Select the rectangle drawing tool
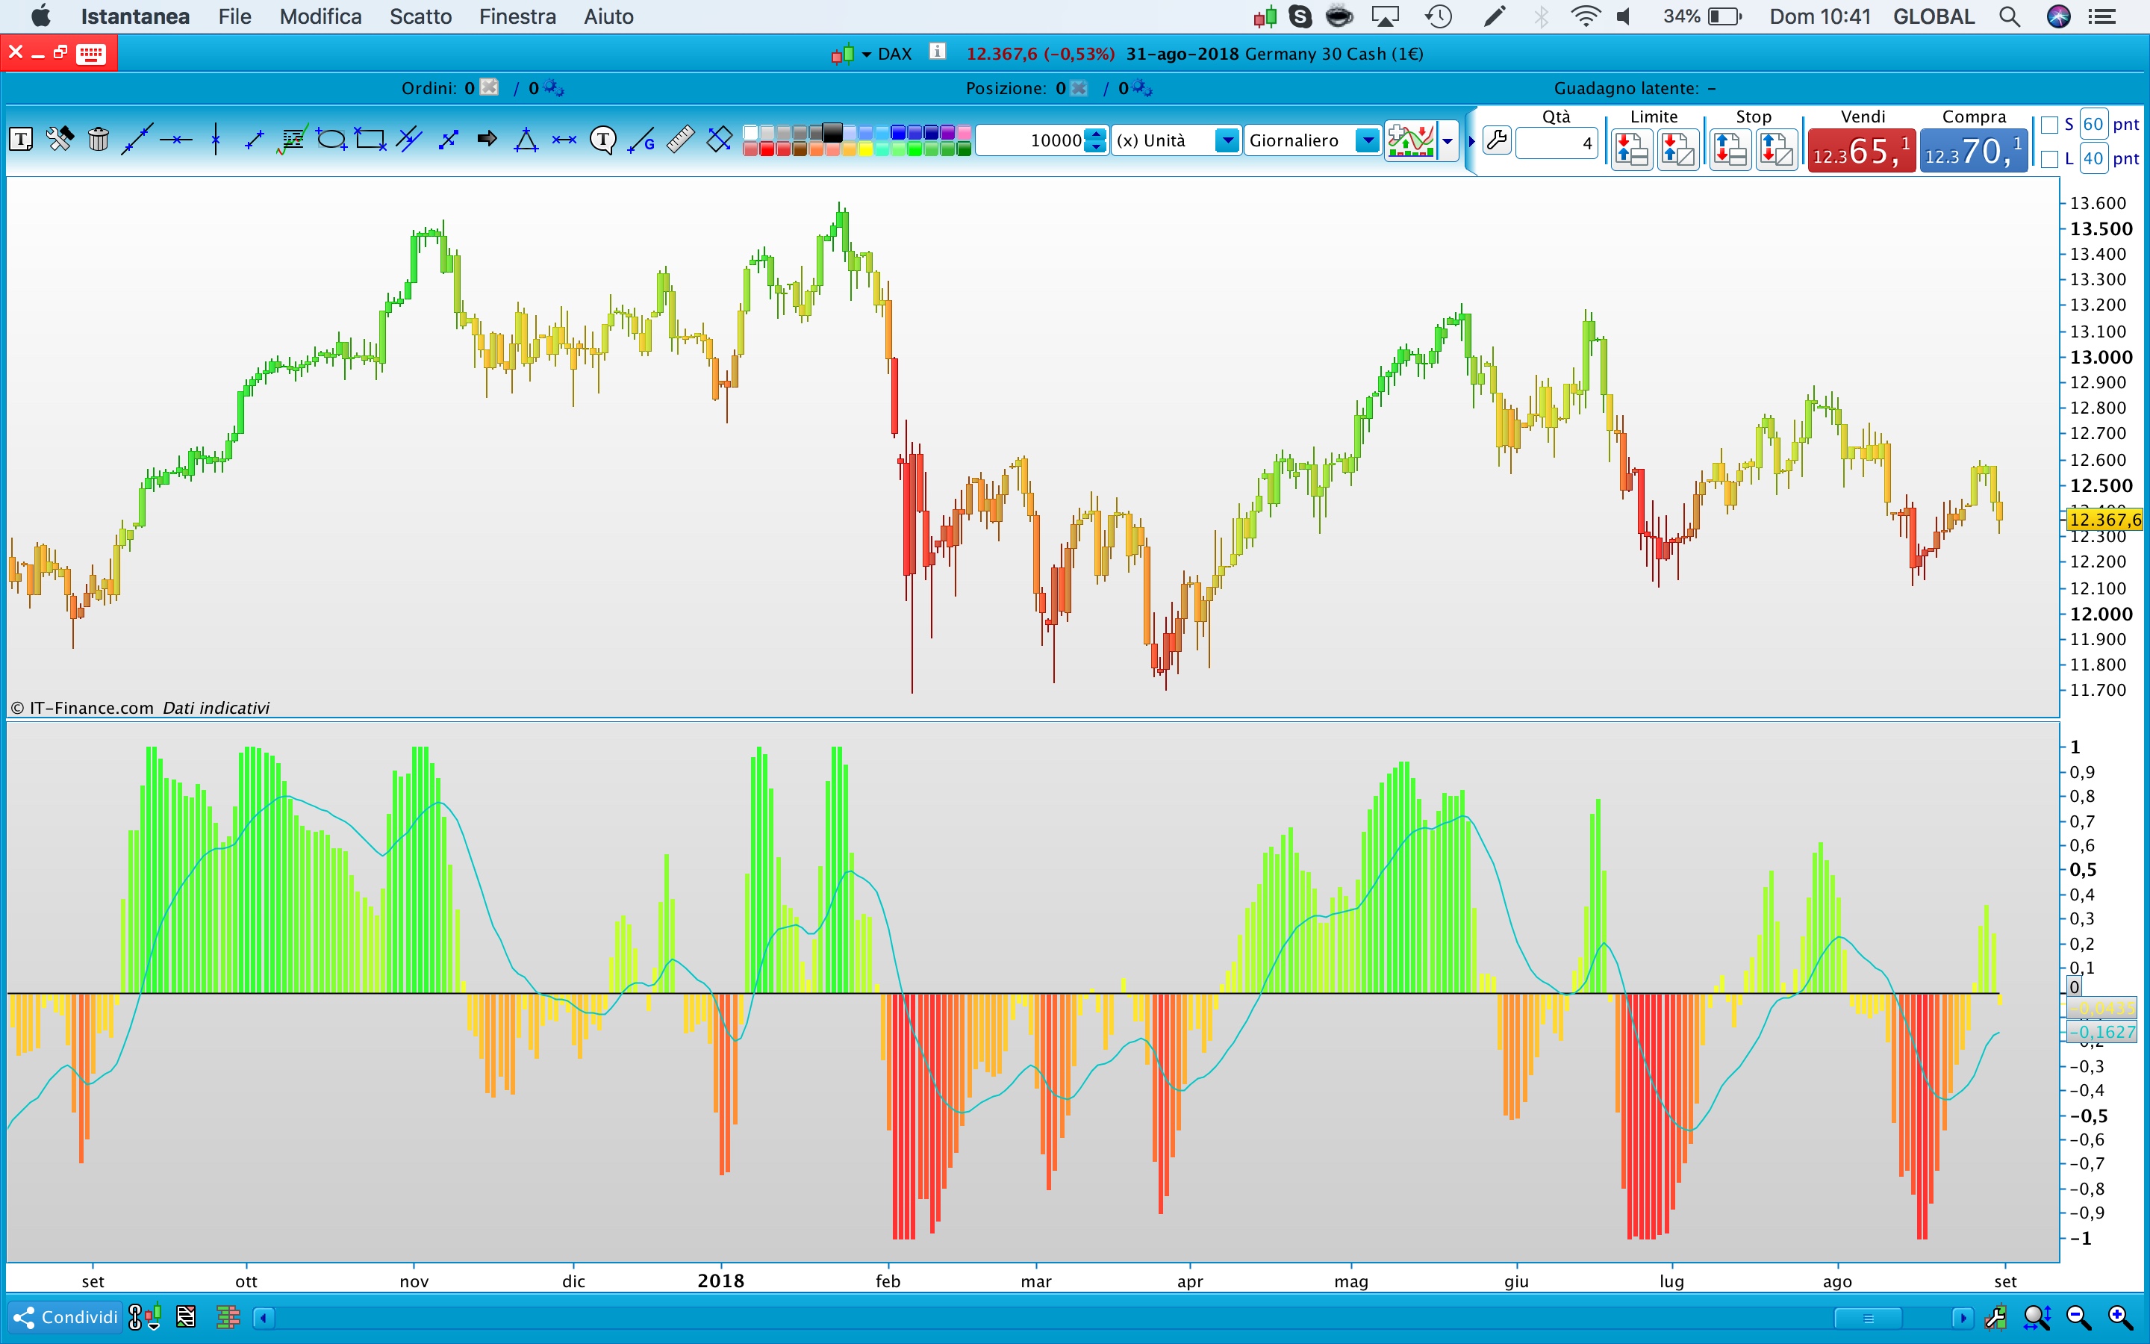Viewport: 2150px width, 1344px height. click(x=370, y=140)
